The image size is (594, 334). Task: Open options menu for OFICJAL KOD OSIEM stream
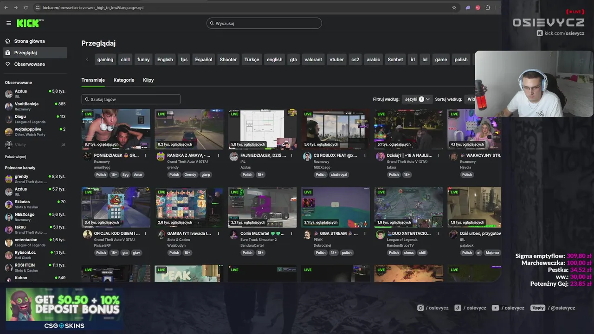(145, 233)
